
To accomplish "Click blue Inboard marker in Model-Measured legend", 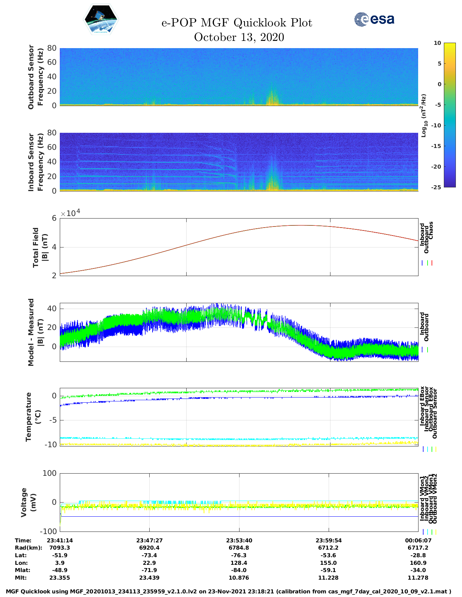I will [422, 350].
